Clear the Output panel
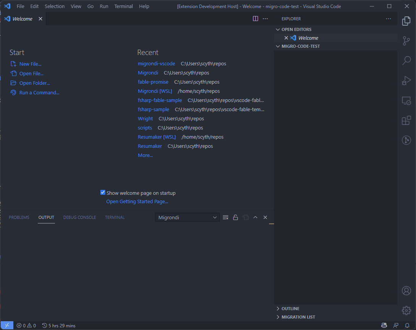 point(226,217)
